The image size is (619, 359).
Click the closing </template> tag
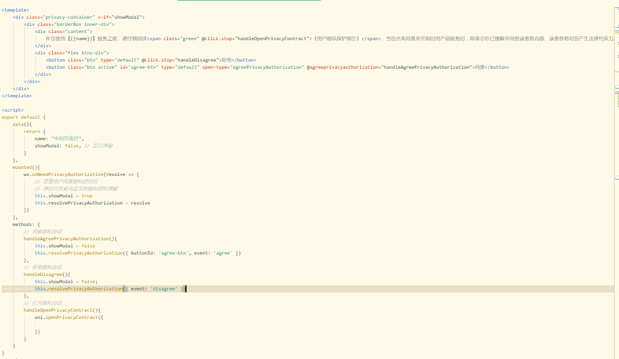click(17, 96)
